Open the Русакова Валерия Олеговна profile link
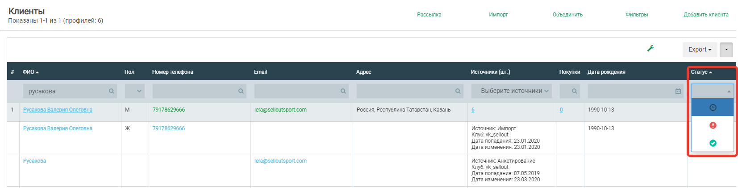Image resolution: width=738 pixels, height=188 pixels. coord(58,110)
